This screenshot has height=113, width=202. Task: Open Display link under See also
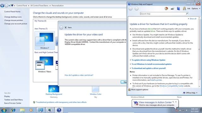tap(7, 96)
